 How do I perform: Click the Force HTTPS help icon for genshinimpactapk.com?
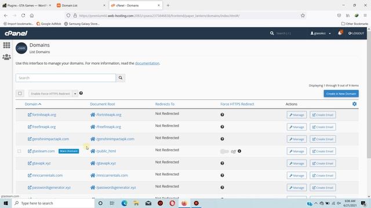[x=222, y=139]
